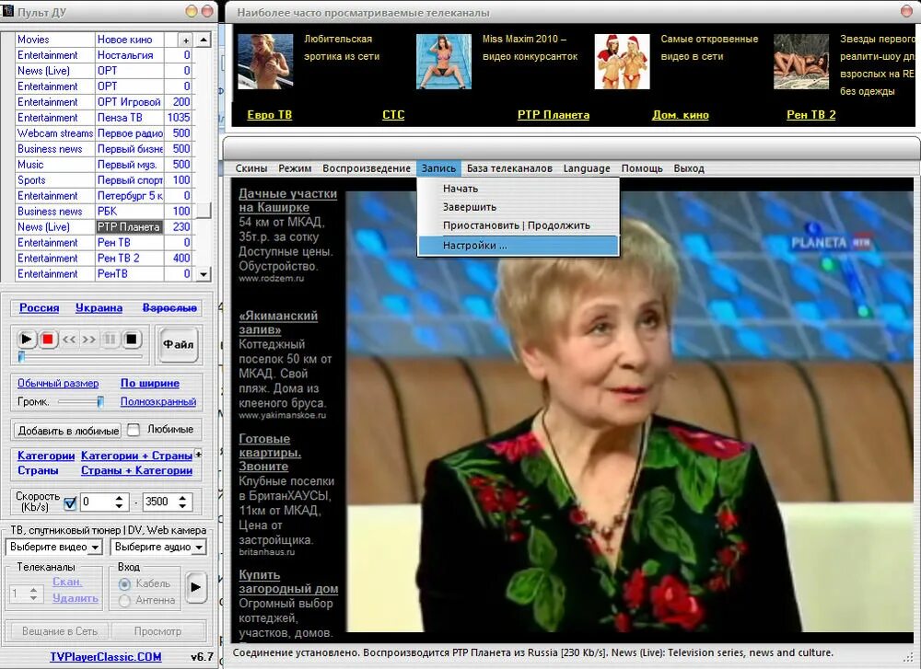
Task: Open a media file via Файл button
Action: coord(178,344)
